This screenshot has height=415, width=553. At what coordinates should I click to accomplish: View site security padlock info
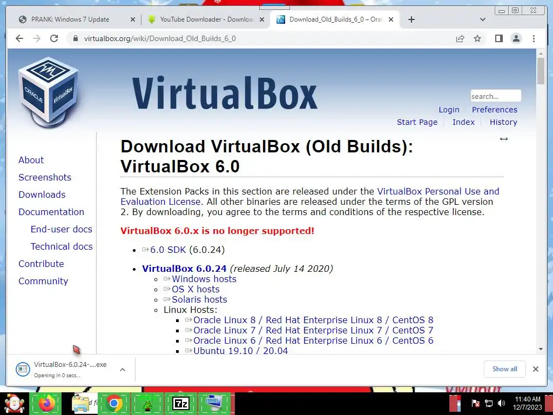(75, 38)
